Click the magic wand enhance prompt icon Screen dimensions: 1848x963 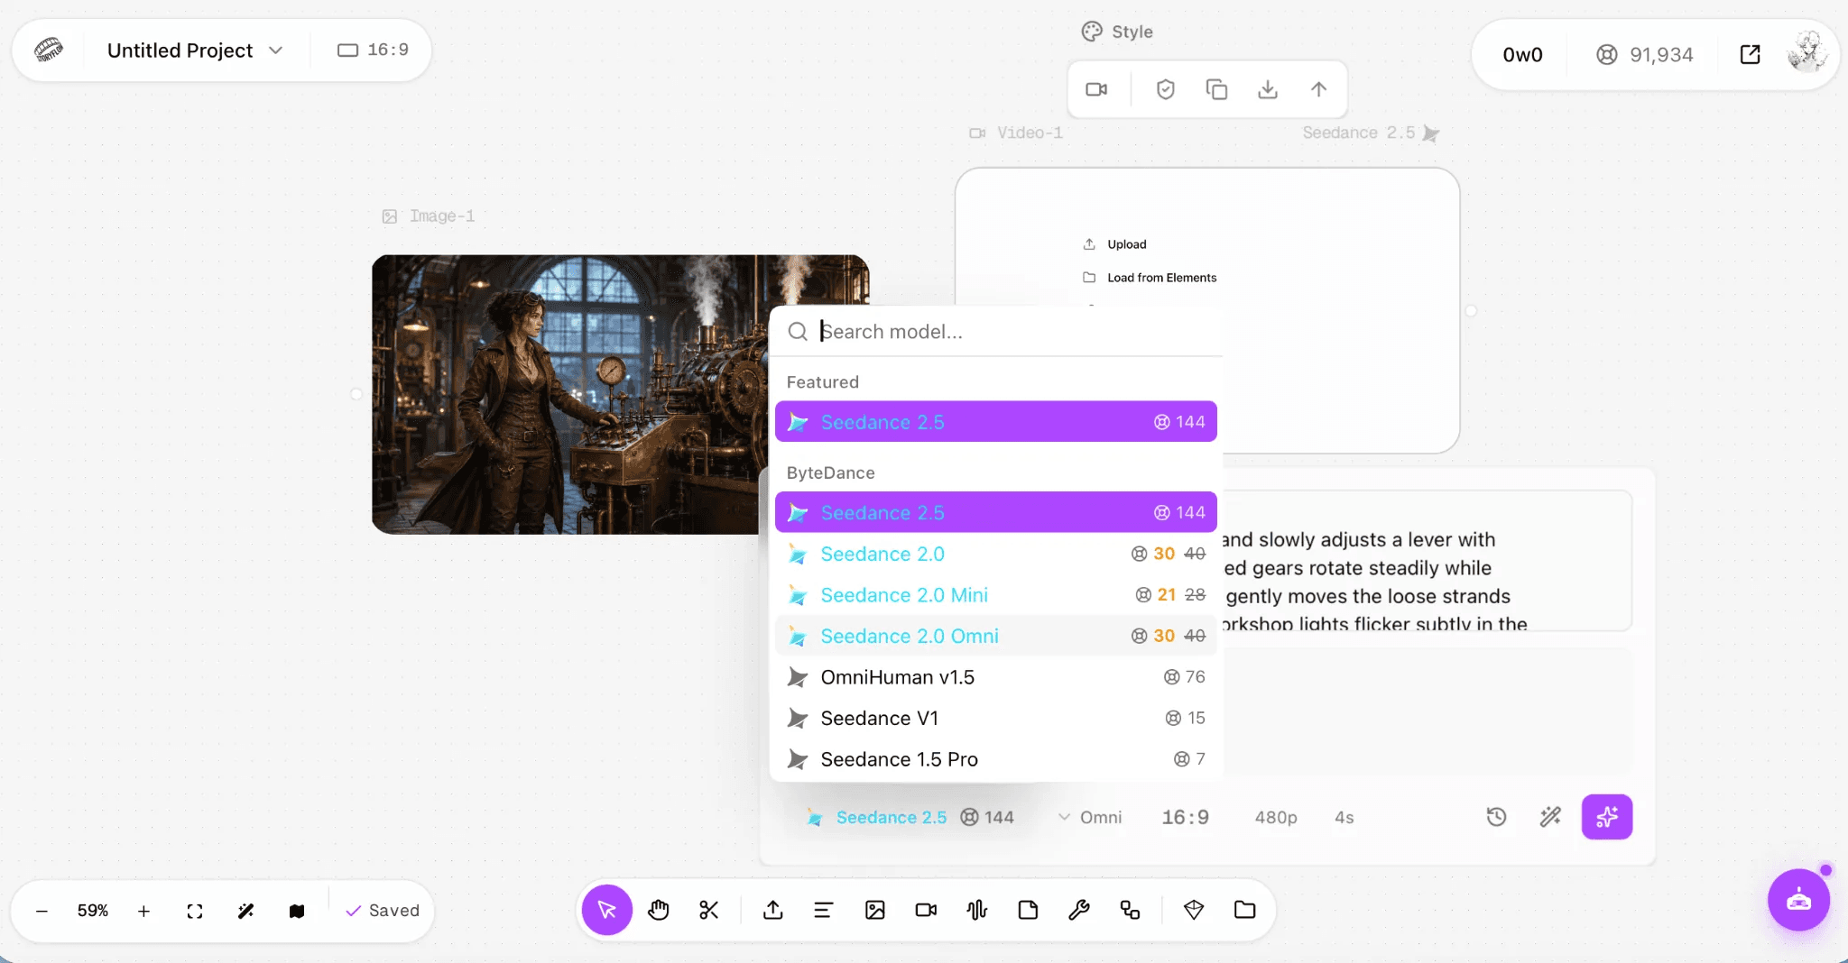tap(1550, 817)
